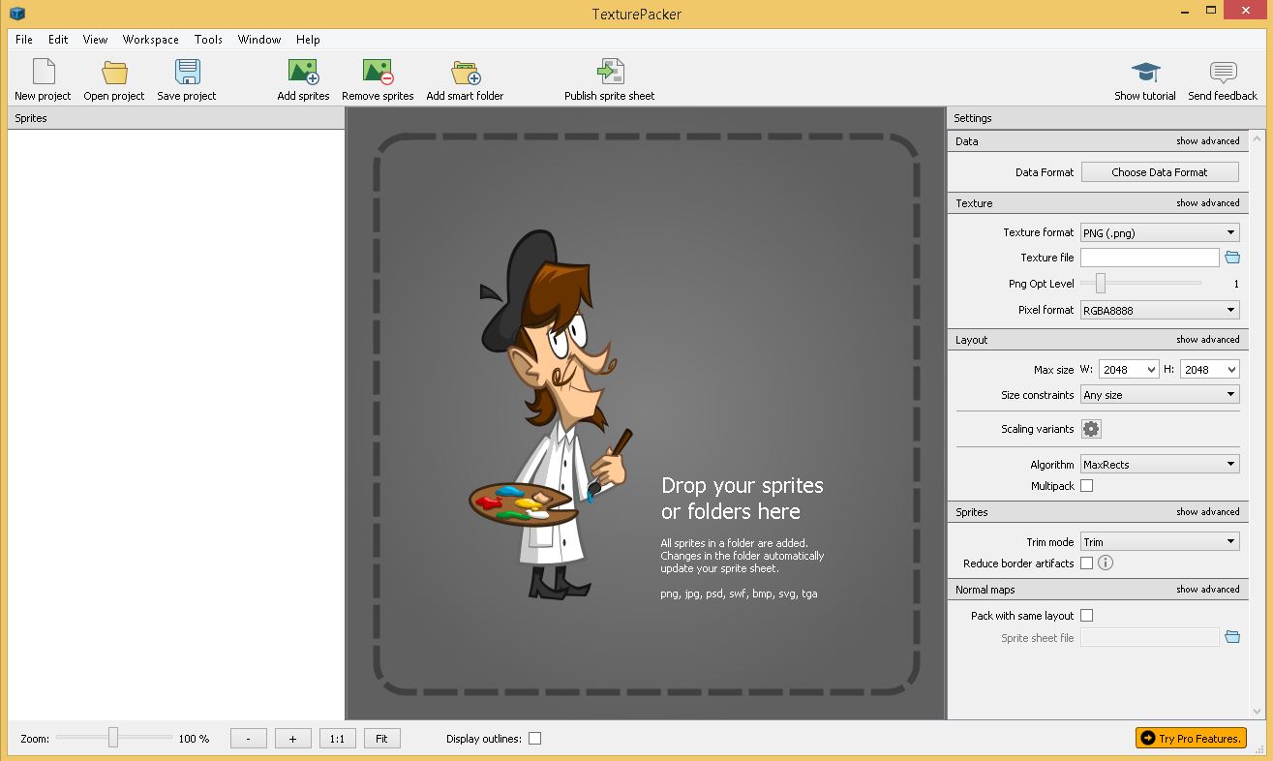Click the Send feedback speech bubble icon
The width and height of the screenshot is (1273, 761).
click(1224, 73)
